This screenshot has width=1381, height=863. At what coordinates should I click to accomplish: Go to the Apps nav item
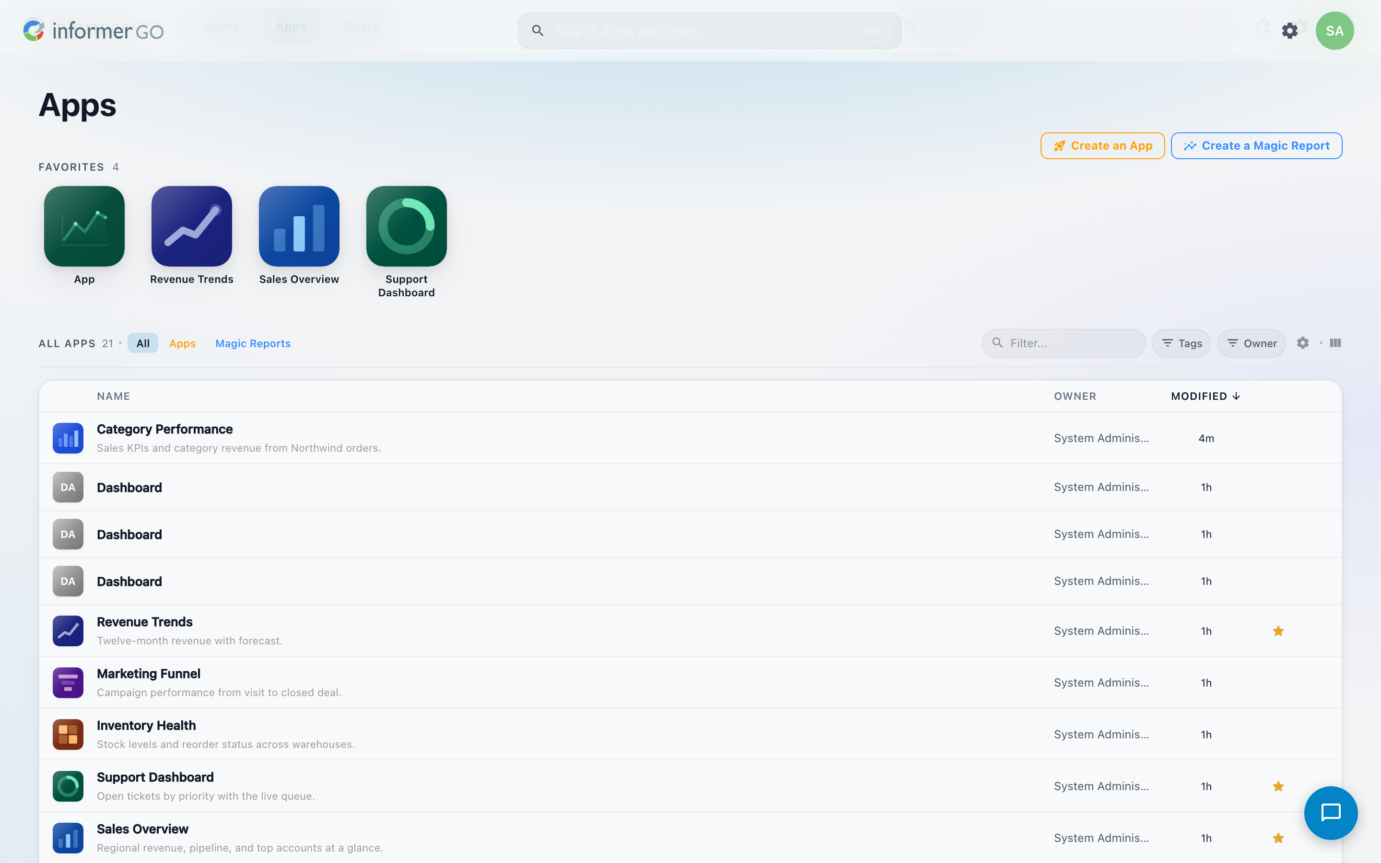pyautogui.click(x=291, y=26)
